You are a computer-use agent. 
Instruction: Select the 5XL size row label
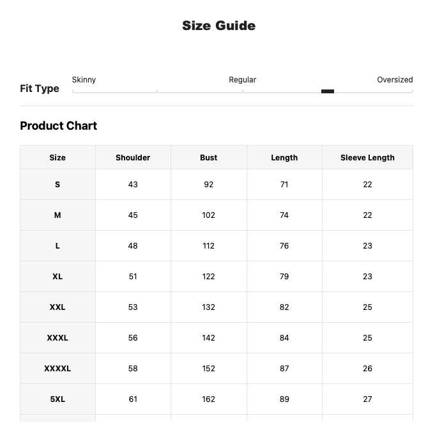click(57, 399)
